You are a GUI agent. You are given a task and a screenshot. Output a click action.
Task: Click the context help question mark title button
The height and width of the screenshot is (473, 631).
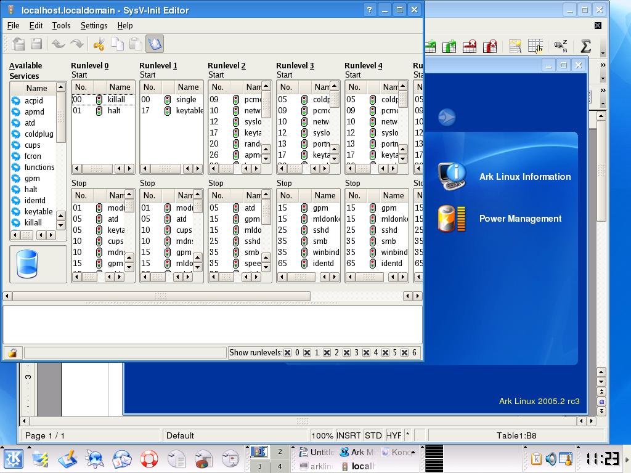tap(370, 10)
